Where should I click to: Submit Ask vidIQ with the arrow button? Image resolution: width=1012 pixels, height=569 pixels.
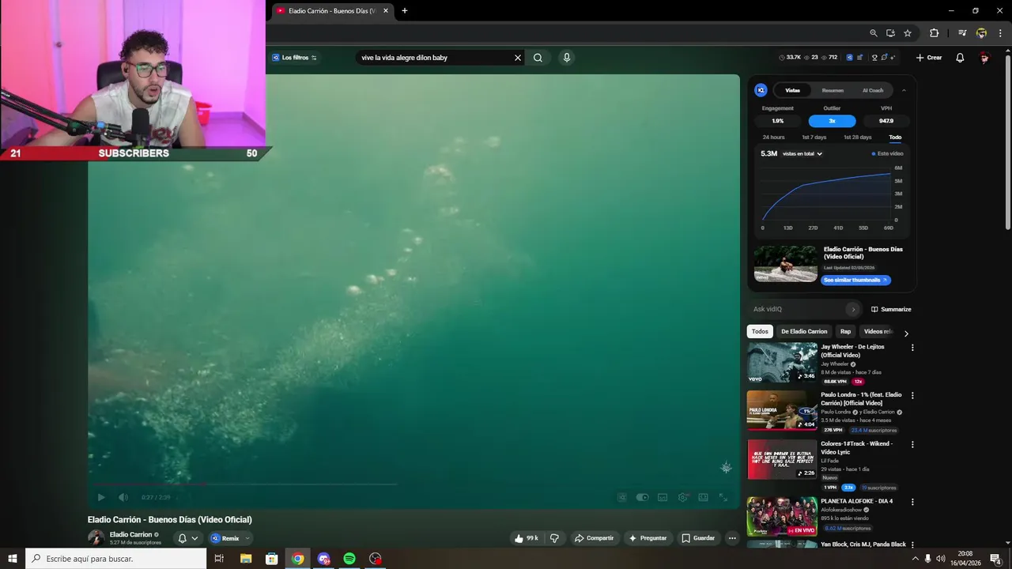click(852, 309)
